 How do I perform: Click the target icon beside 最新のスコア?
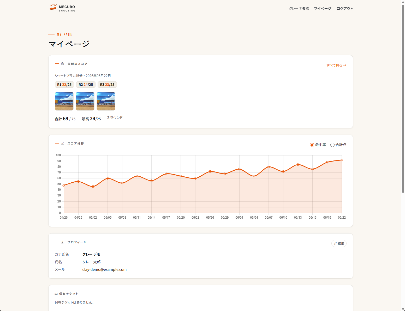62,64
